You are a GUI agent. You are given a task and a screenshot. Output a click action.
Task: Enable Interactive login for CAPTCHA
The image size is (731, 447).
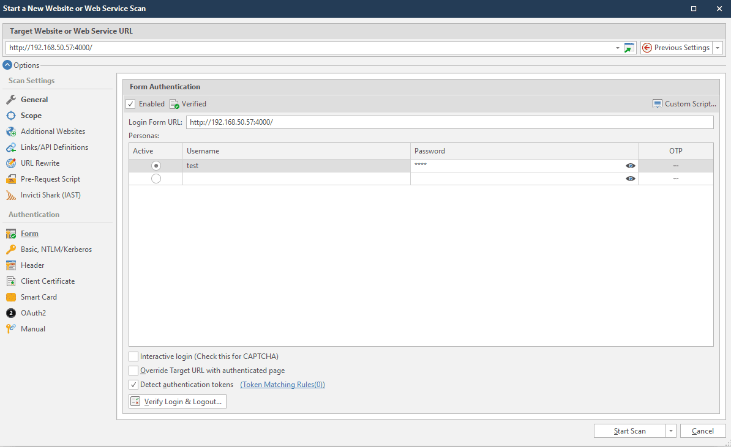click(133, 356)
